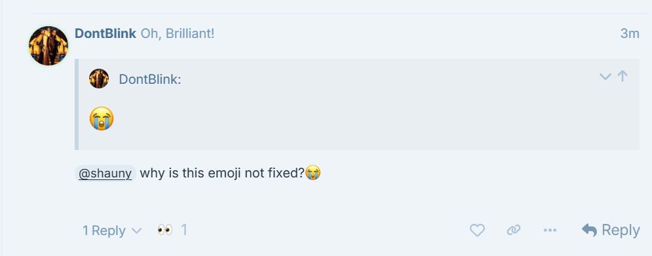
Task: Show who reacted via the count '1'
Action: click(x=183, y=230)
